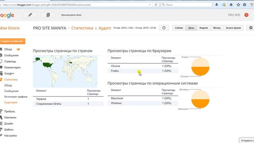Click the Прибыль trophy icon
254x143 pixels.
[x=1, y=111]
